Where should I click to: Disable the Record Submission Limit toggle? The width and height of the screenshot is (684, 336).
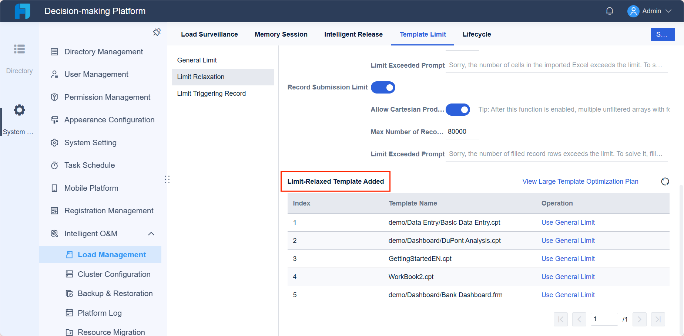pos(383,87)
